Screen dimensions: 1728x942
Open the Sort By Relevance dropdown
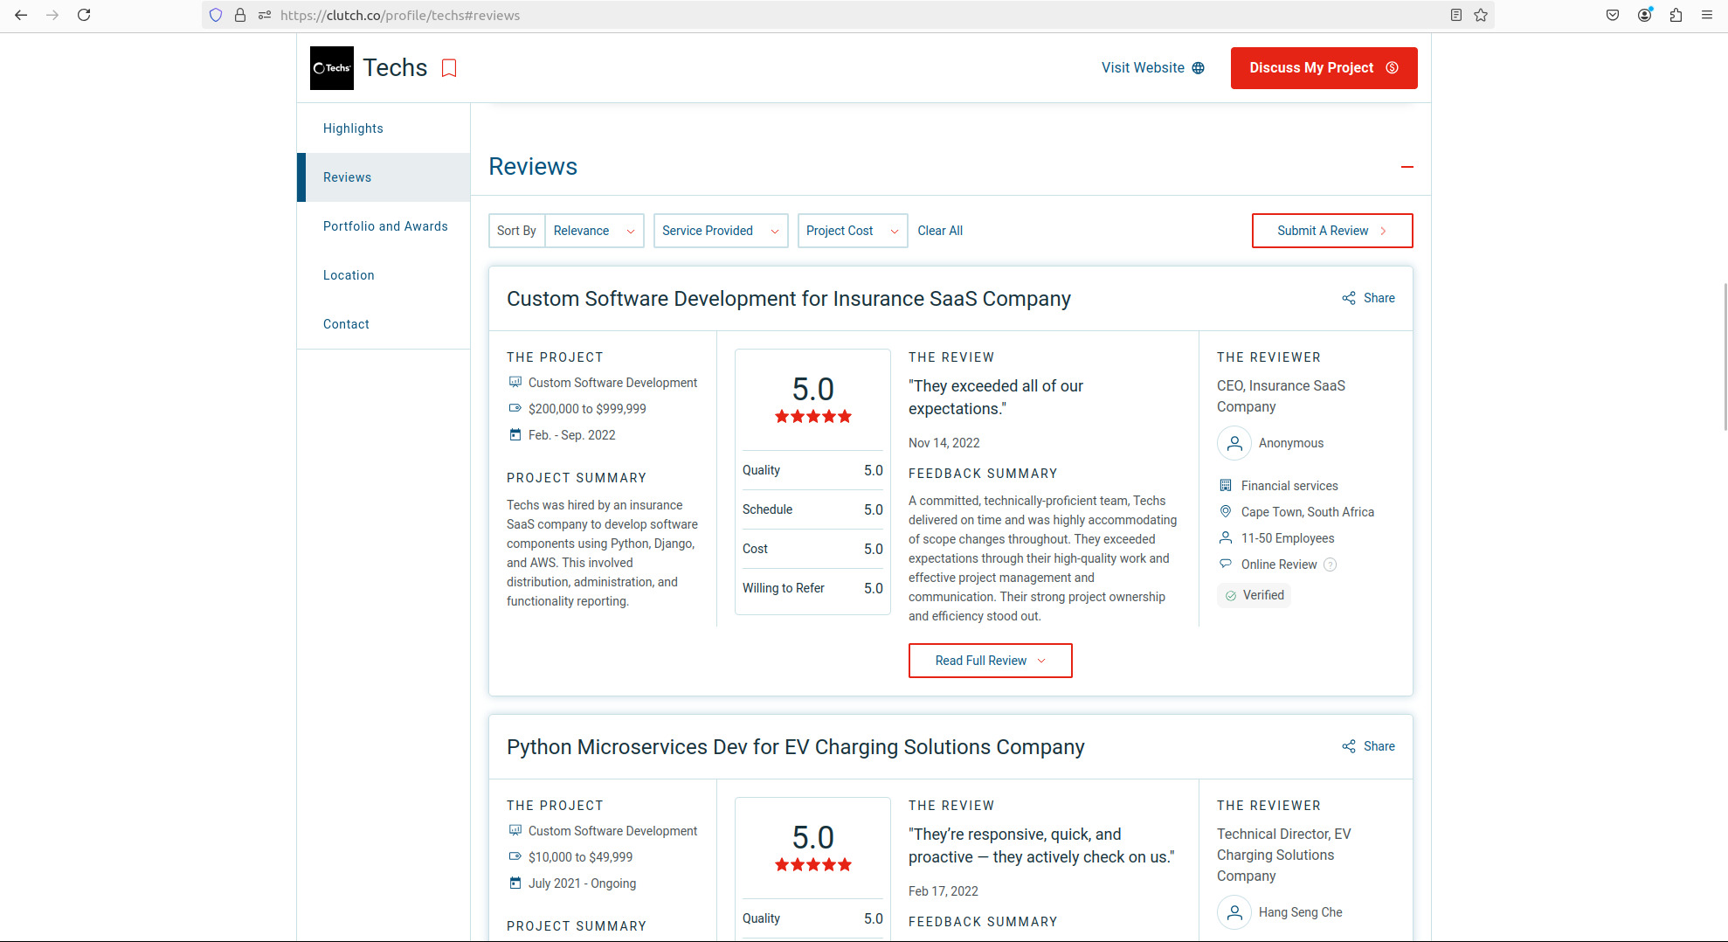[x=594, y=231]
